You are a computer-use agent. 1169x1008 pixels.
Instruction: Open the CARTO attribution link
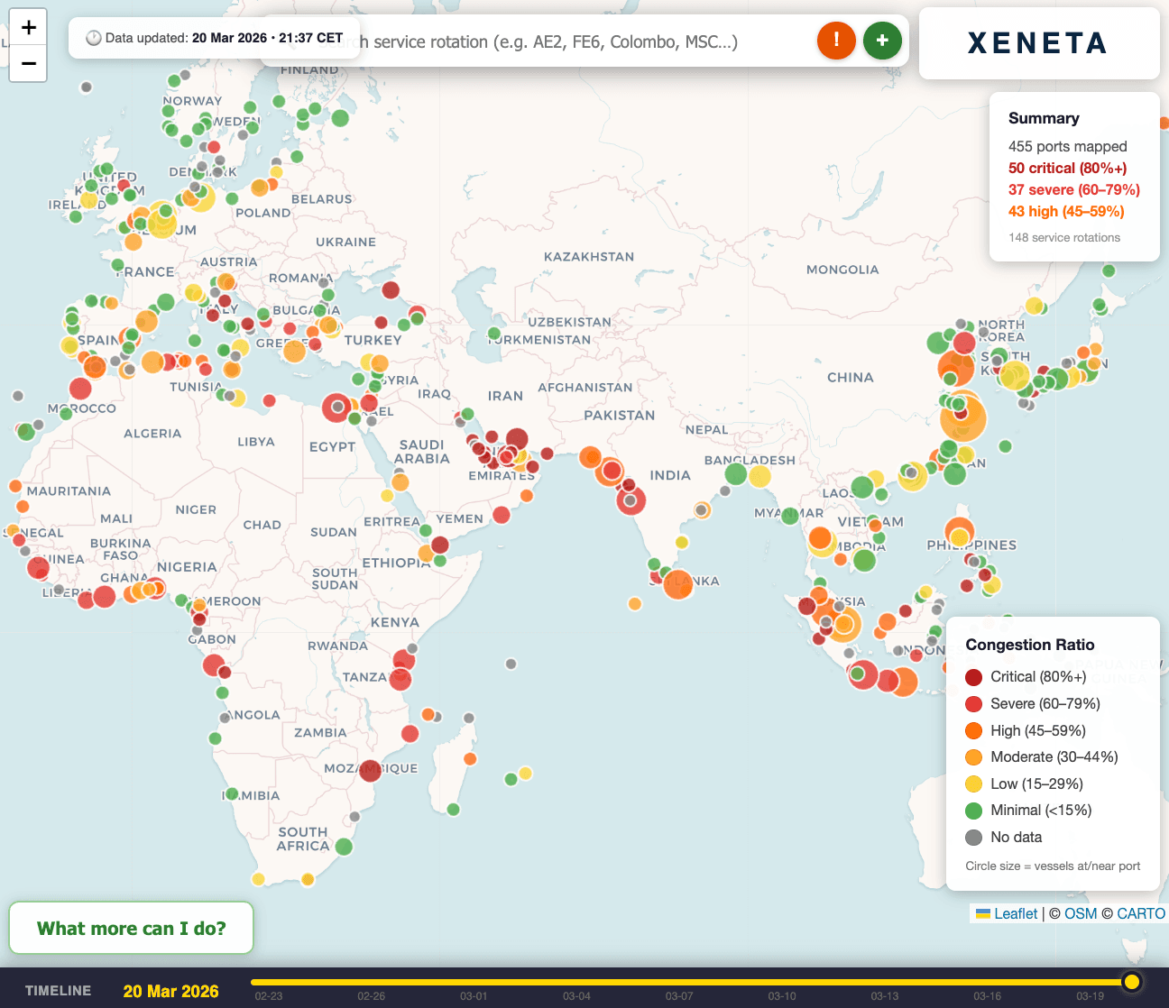coord(1140,913)
